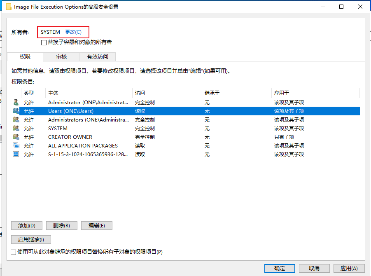
Task: Click the package icon beside S-1-15-3-1024 entry
Action: [16, 154]
